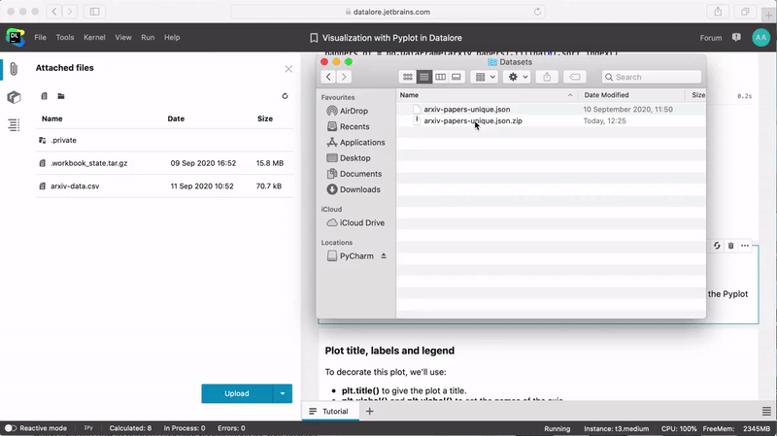The image size is (777, 436).
Task: Open the feedback chat icon
Action: (736, 38)
